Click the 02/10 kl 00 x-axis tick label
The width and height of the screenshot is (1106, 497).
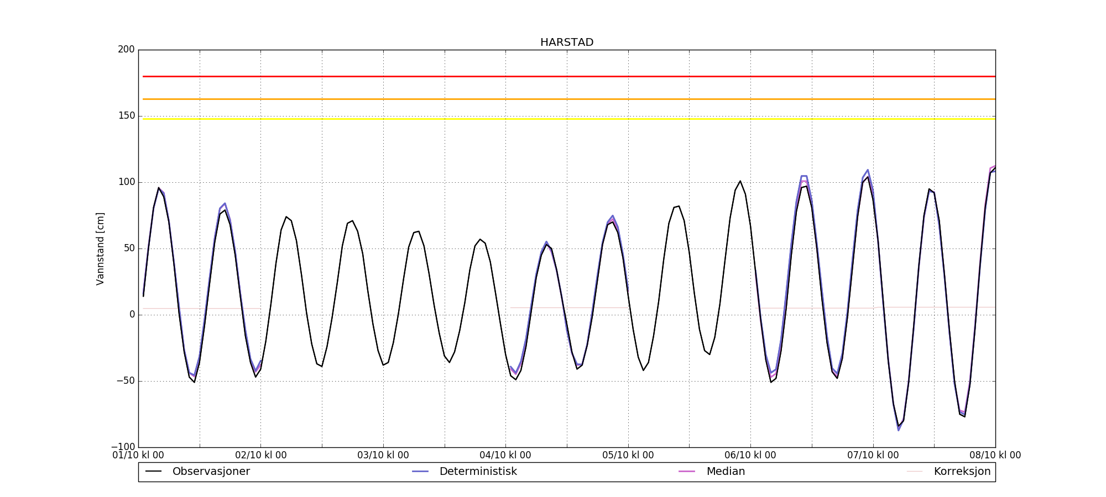tap(261, 456)
